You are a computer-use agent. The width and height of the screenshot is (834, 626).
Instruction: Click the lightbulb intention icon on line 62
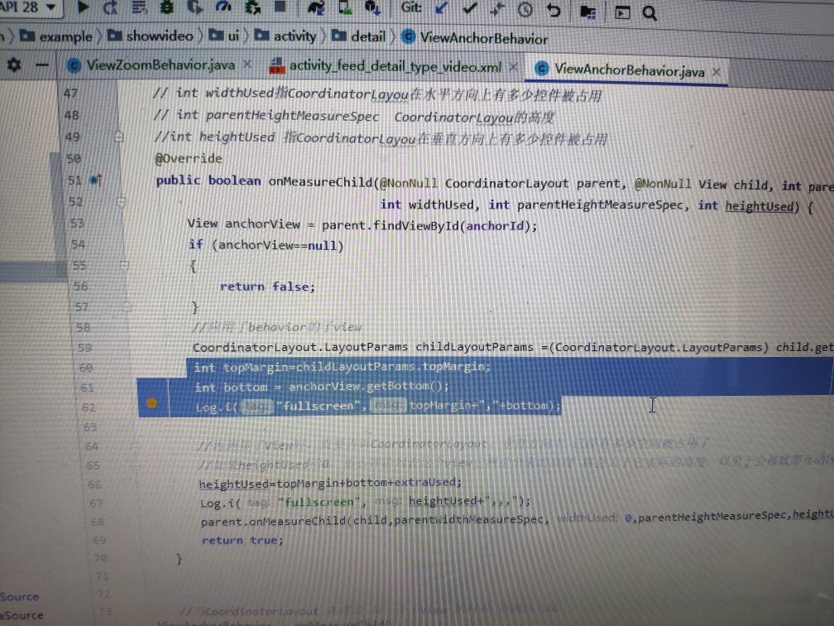tap(152, 403)
